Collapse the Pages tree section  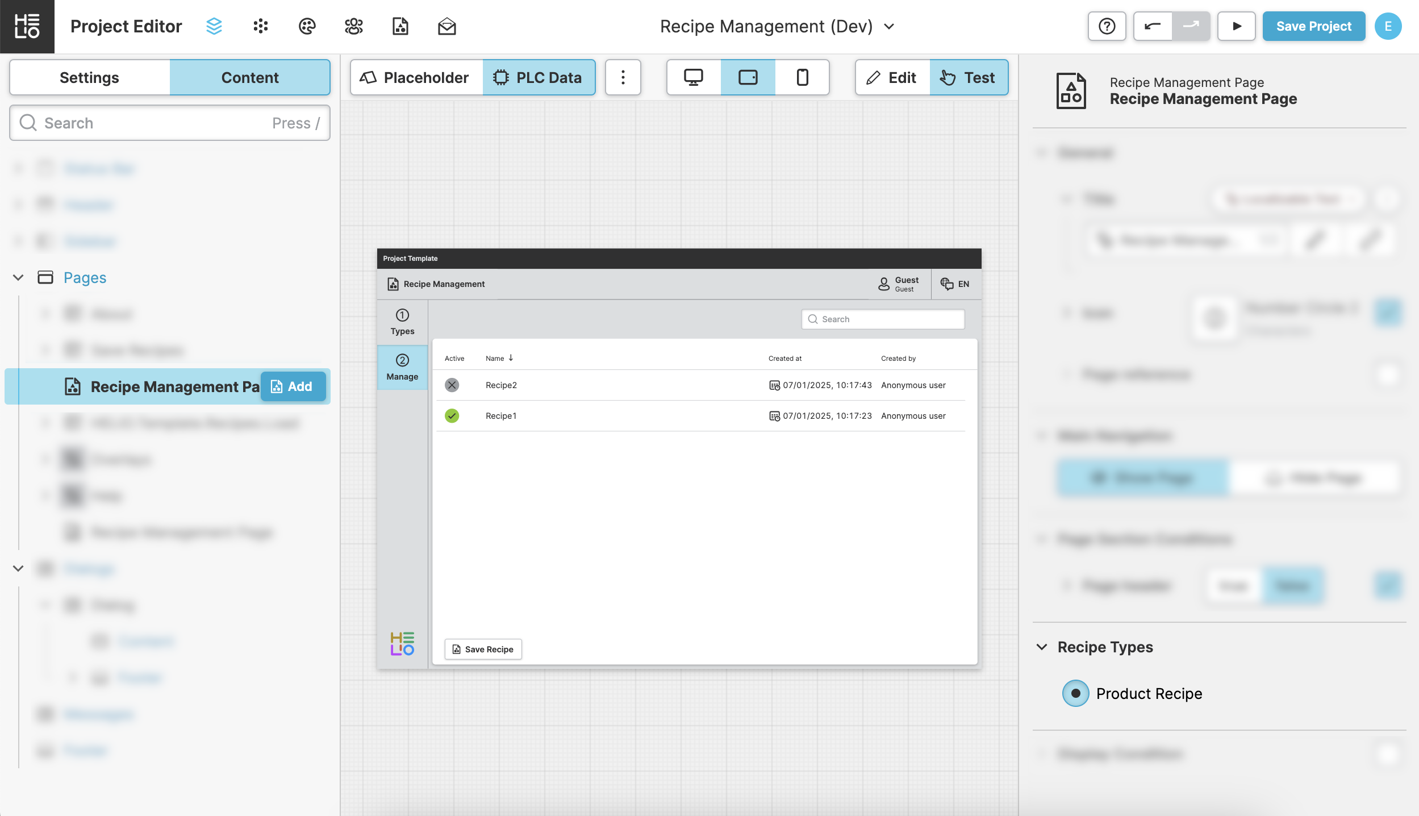18,277
